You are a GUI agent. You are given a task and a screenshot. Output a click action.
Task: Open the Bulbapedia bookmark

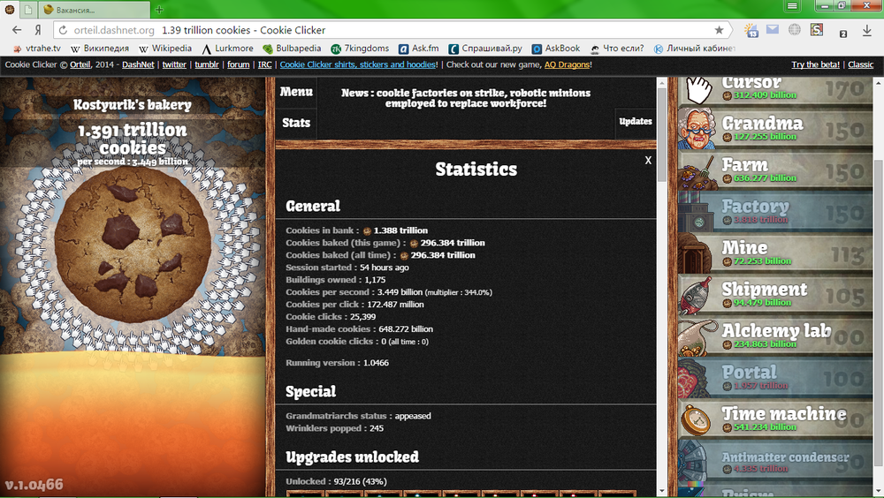tap(292, 49)
